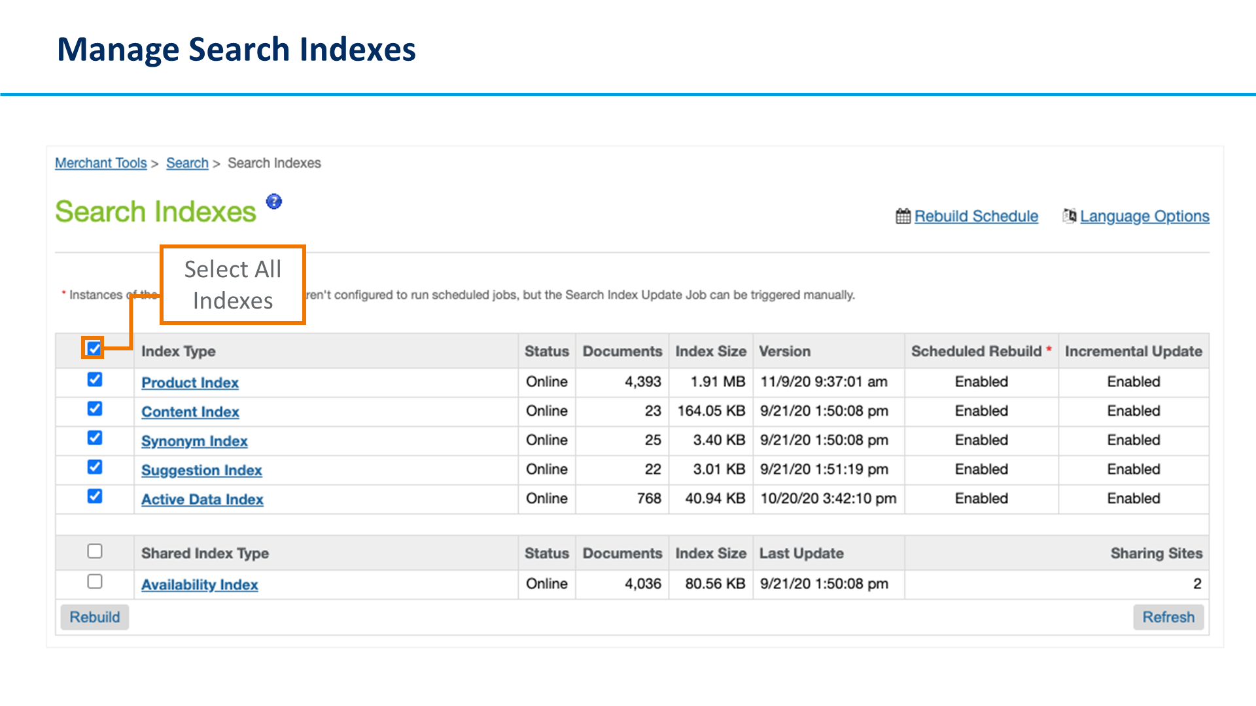Open the Merchant Tools breadcrumb link
This screenshot has width=1256, height=706.
(x=101, y=163)
